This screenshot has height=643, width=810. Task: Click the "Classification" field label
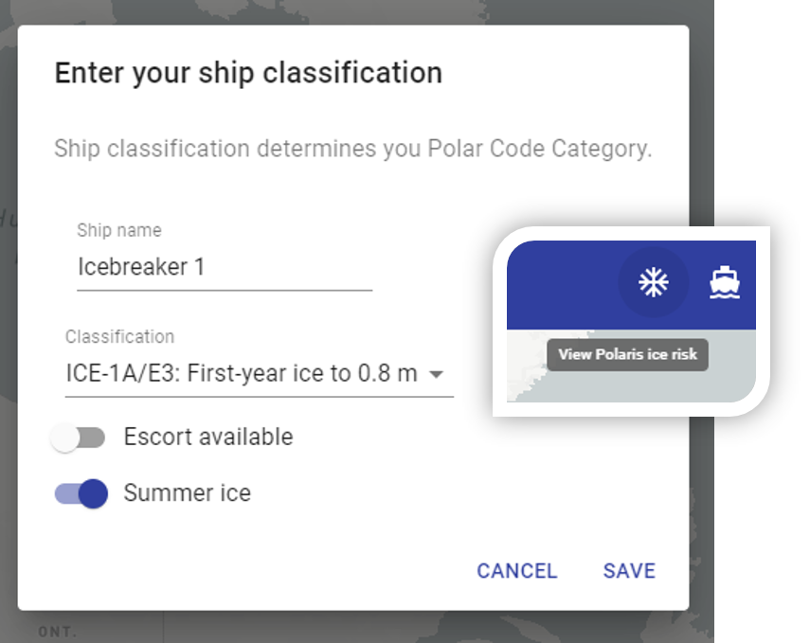point(119,336)
